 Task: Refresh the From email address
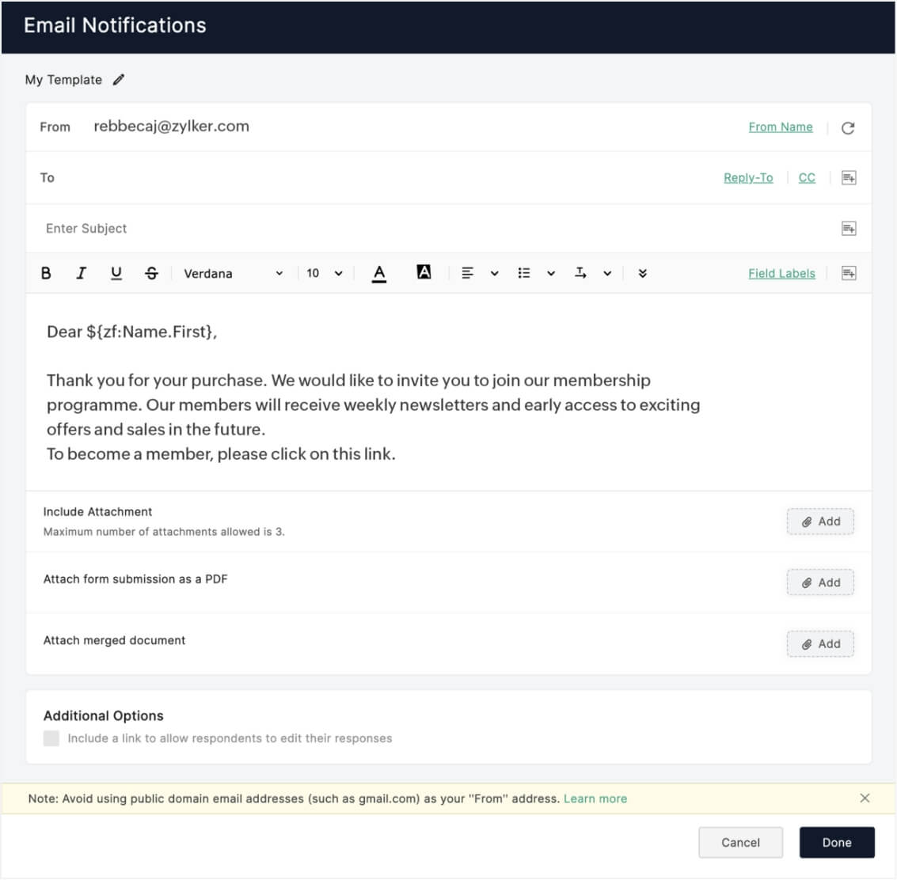click(x=848, y=127)
